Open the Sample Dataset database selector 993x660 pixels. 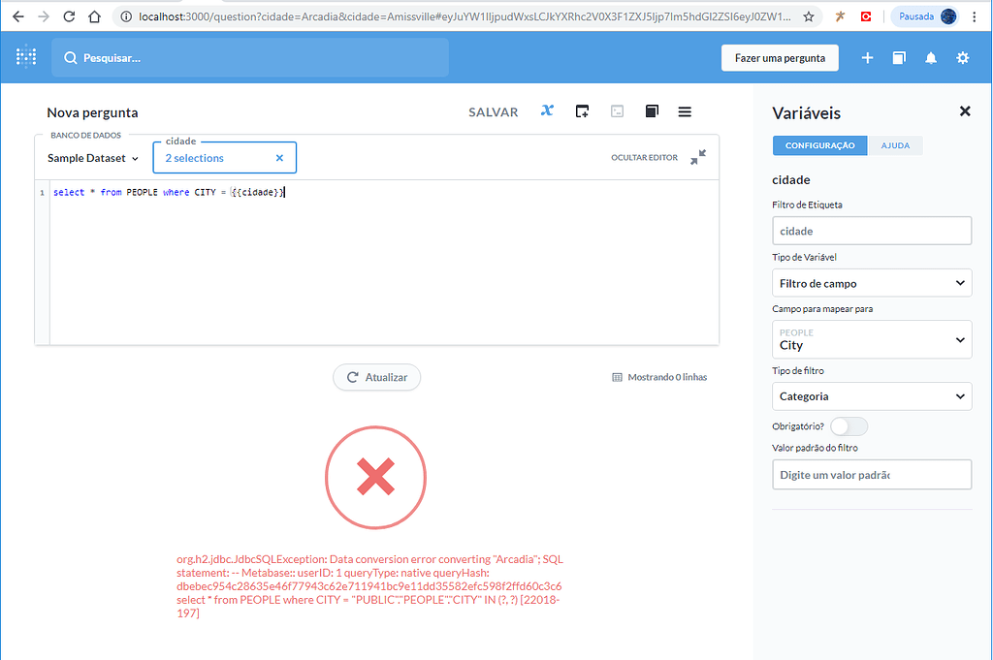tap(91, 157)
